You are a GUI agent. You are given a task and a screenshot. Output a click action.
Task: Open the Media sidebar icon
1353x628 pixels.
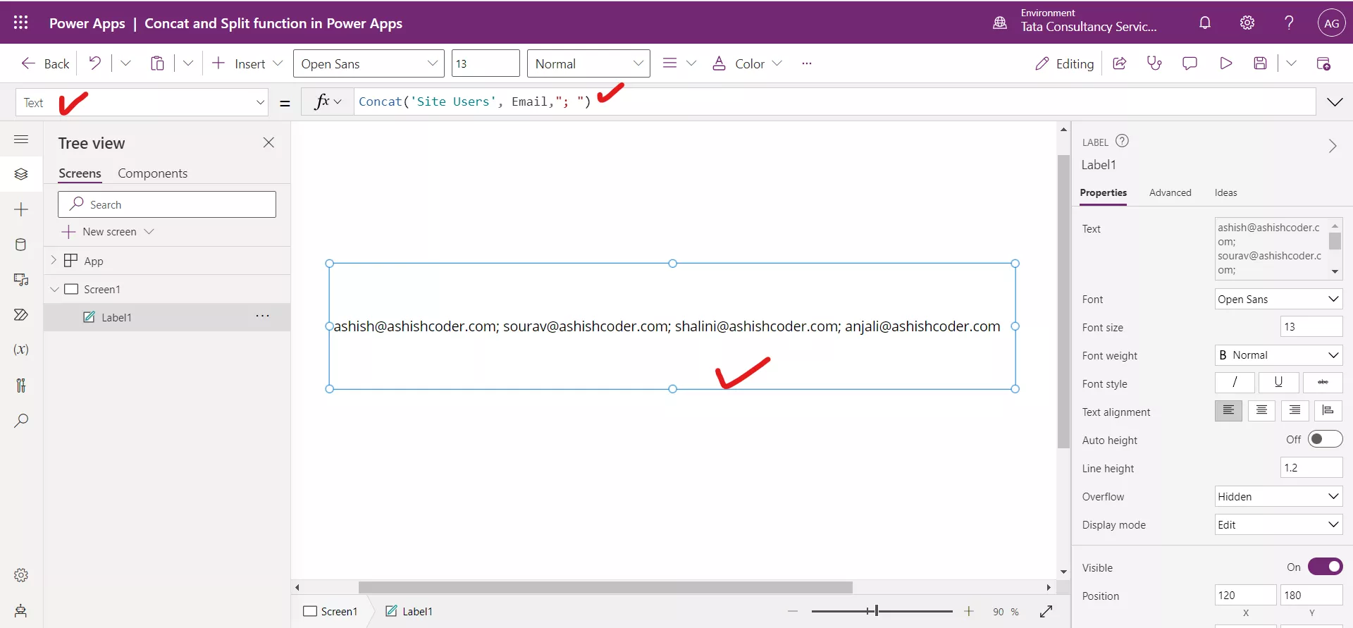tap(21, 280)
